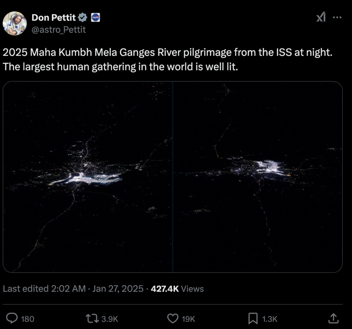Open the right night-lights photo
This screenshot has width=352, height=329.
coord(258,177)
